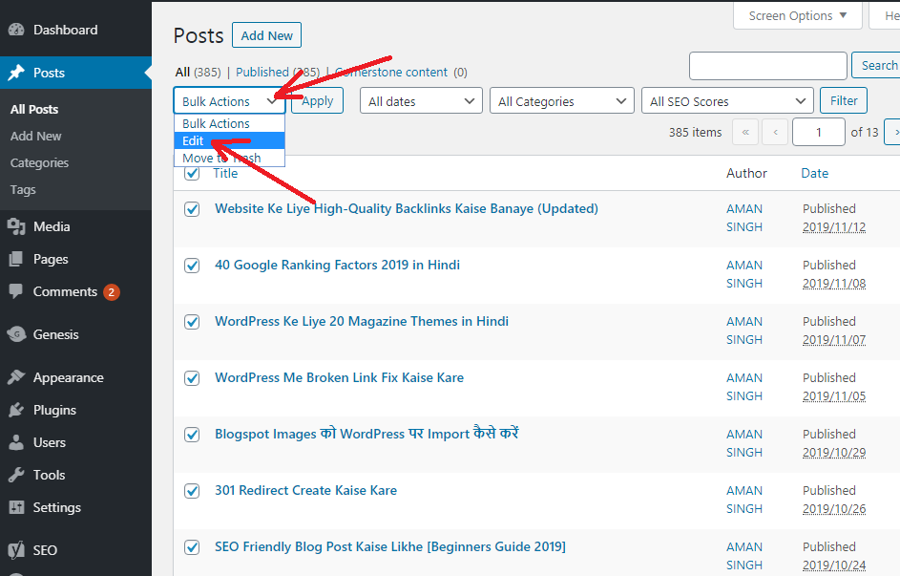Click the Users person icon

16,443
